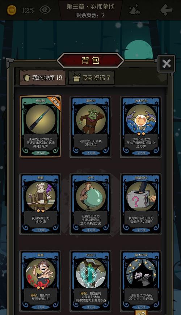The image size is (181, 315).
Task: Click the 法力牌 label on 智慧 card
Action: pos(41,230)
